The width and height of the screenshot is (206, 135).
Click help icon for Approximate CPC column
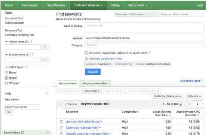199,115
